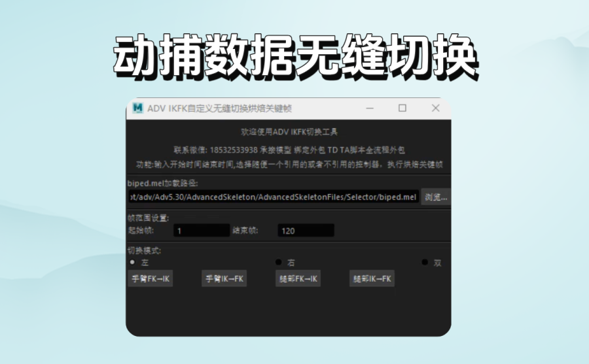Click the headline '动捕数据无缝切换'

296,57
